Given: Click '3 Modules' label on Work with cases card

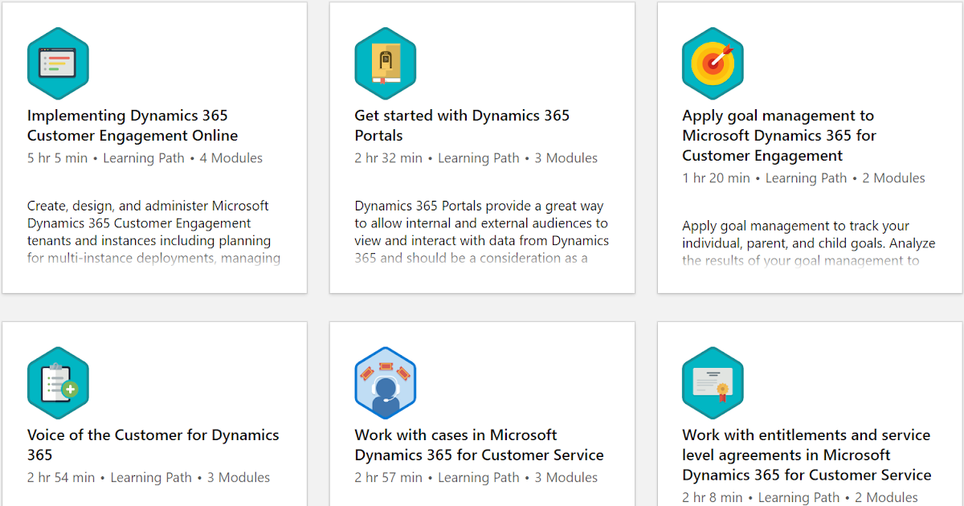Looking at the screenshot, I should (x=566, y=477).
